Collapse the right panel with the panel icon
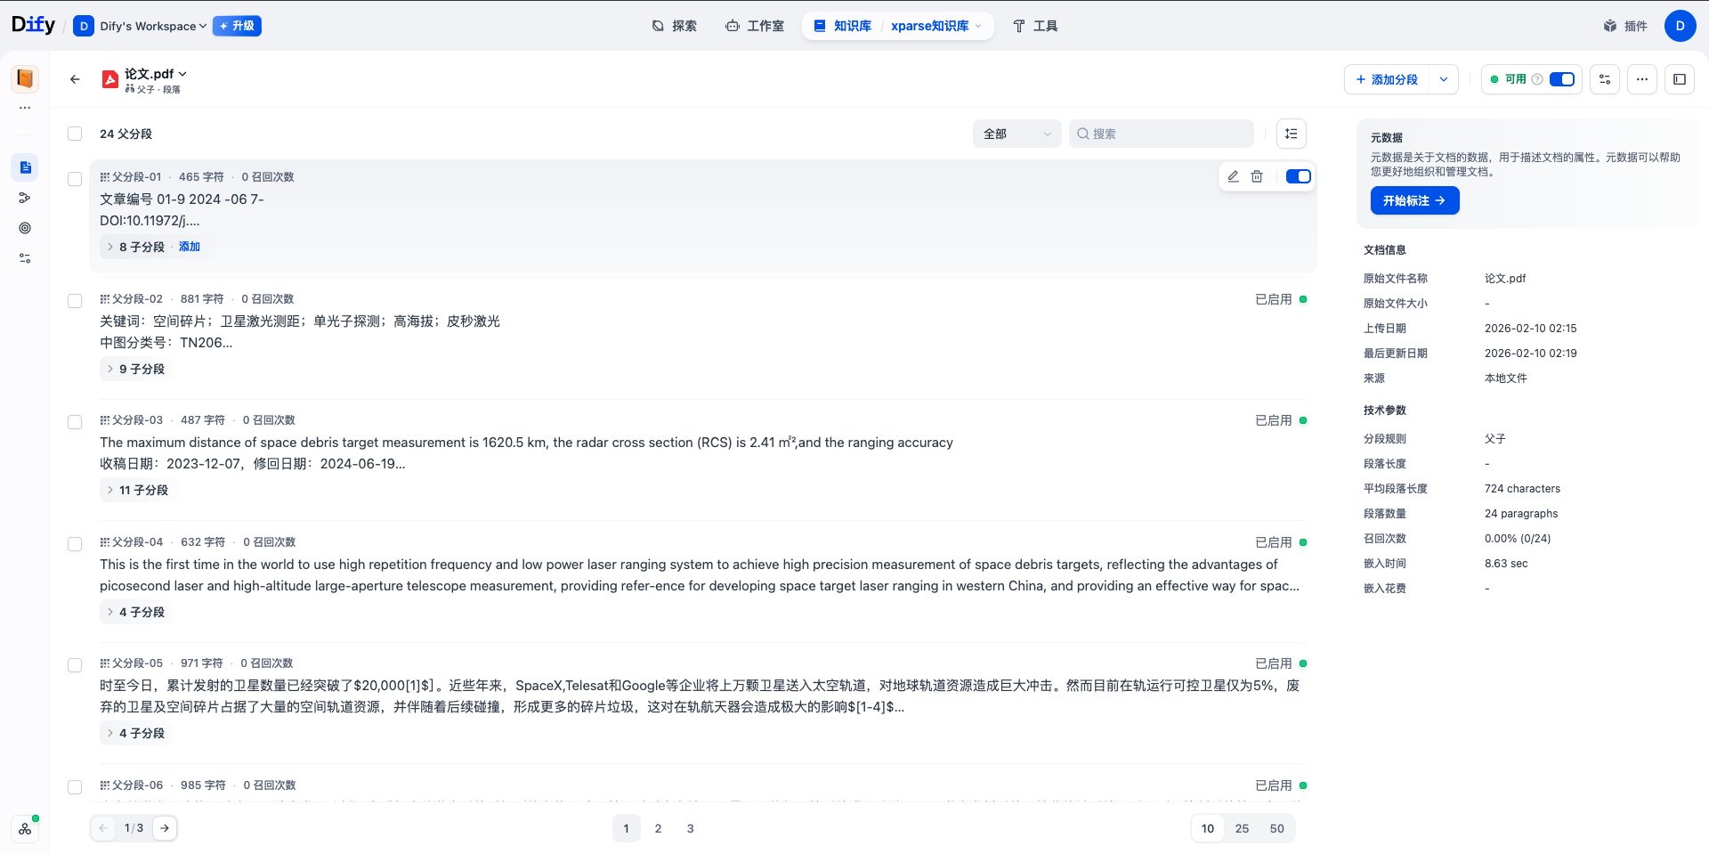 point(1681,79)
